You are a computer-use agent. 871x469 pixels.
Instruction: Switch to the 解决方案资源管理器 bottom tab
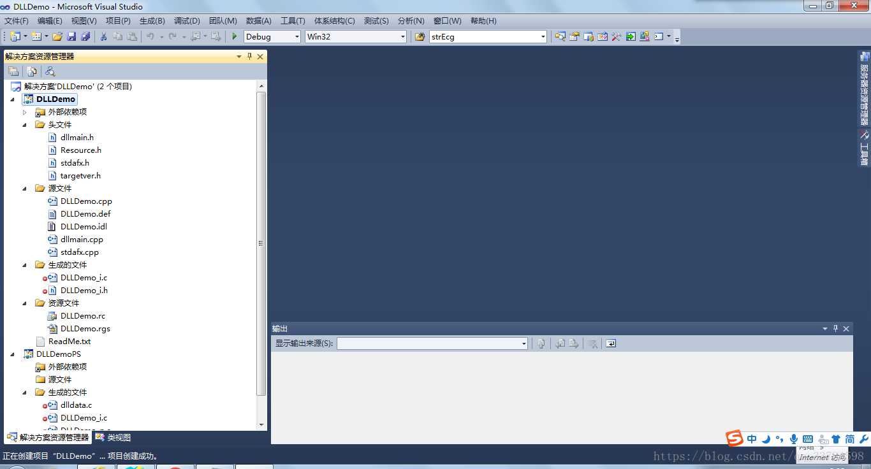click(x=48, y=437)
